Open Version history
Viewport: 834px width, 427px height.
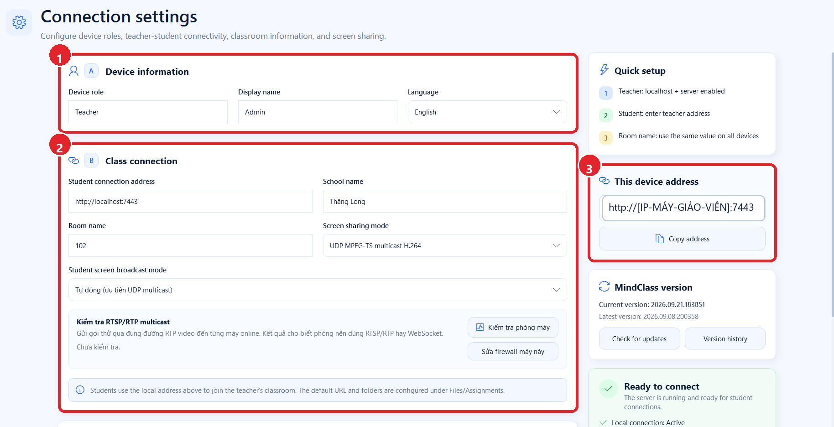click(x=725, y=338)
